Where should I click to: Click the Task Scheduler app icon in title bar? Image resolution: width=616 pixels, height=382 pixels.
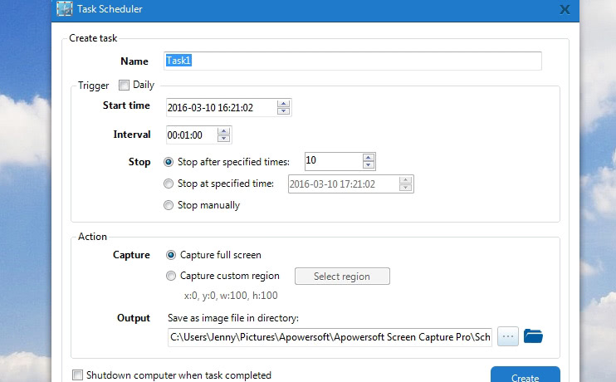click(65, 8)
